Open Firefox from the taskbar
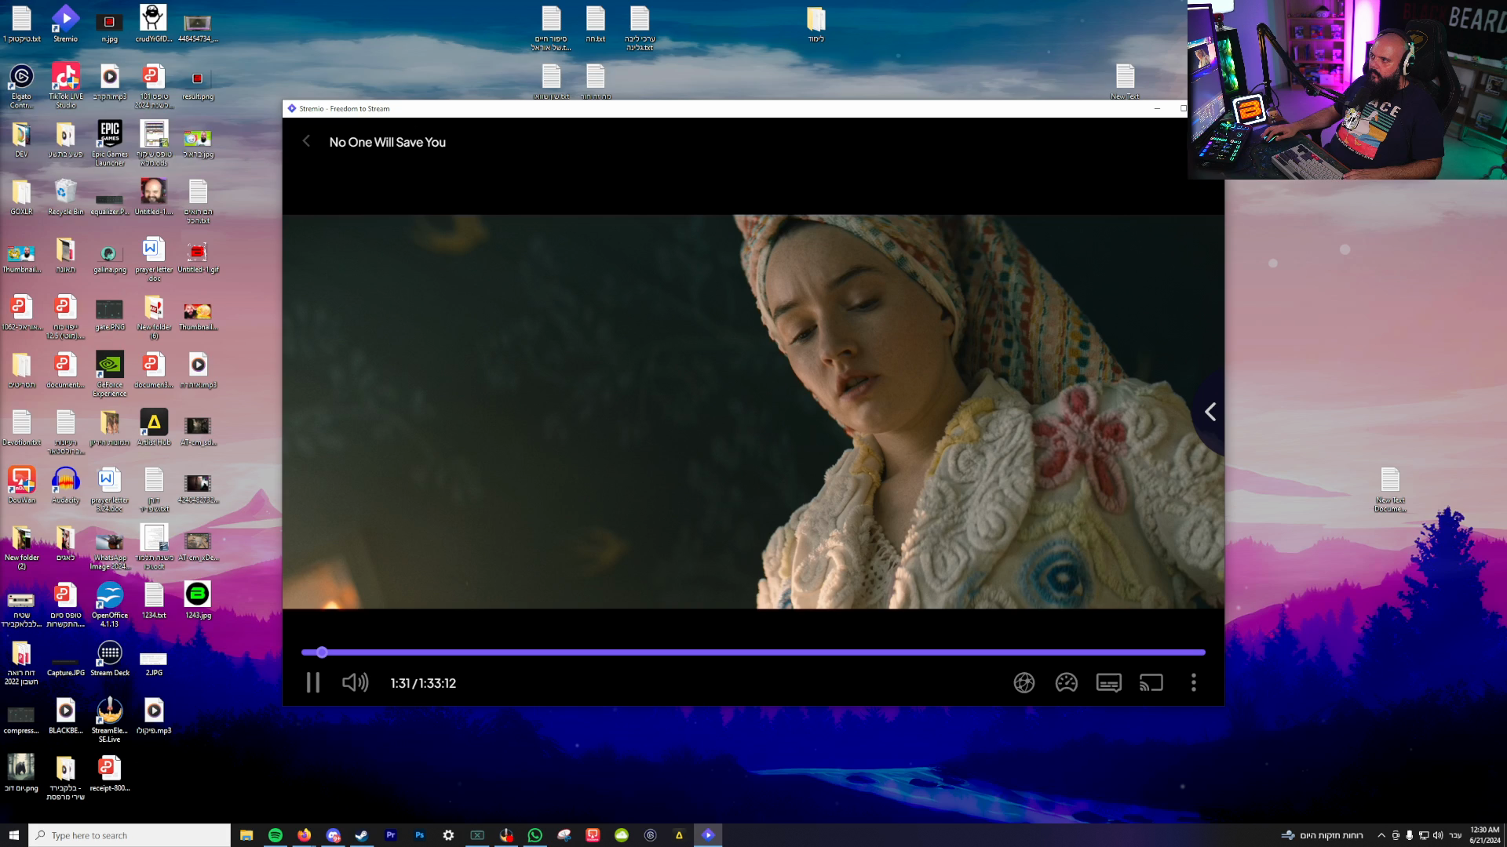This screenshot has height=847, width=1507. [x=305, y=835]
